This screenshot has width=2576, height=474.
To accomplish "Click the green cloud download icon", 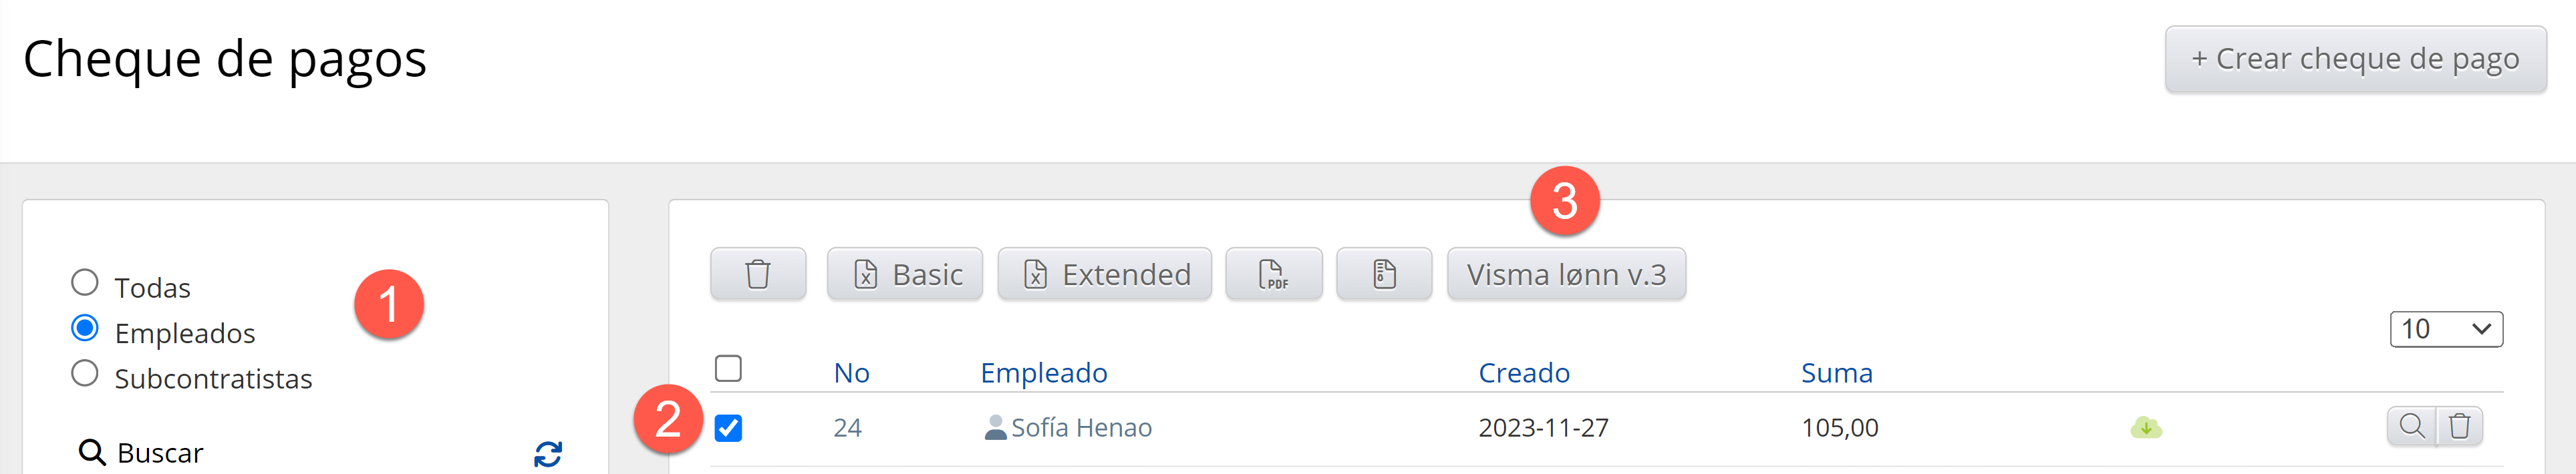I will click(x=2146, y=428).
